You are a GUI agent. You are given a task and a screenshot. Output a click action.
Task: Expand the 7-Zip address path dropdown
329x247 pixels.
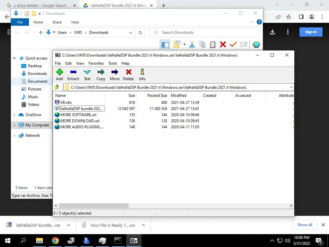click(x=291, y=87)
